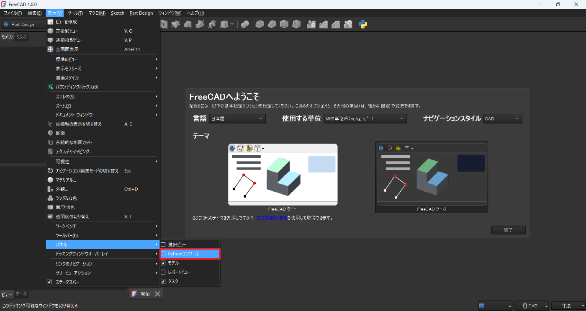Switch to the データ tab

[x=21, y=294]
